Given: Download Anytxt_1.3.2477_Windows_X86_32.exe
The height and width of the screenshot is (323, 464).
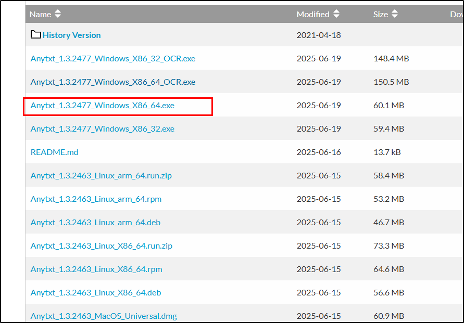Looking at the screenshot, I should 103,129.
